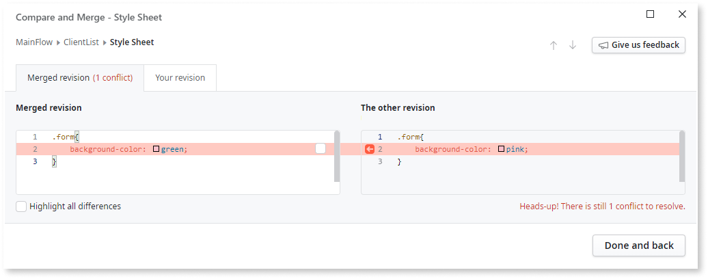Click the red arrow to take pink line
The width and height of the screenshot is (708, 279).
coord(370,149)
